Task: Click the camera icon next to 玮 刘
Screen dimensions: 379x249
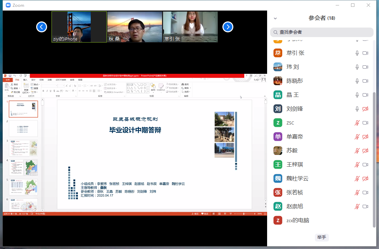Action: click(x=365, y=67)
